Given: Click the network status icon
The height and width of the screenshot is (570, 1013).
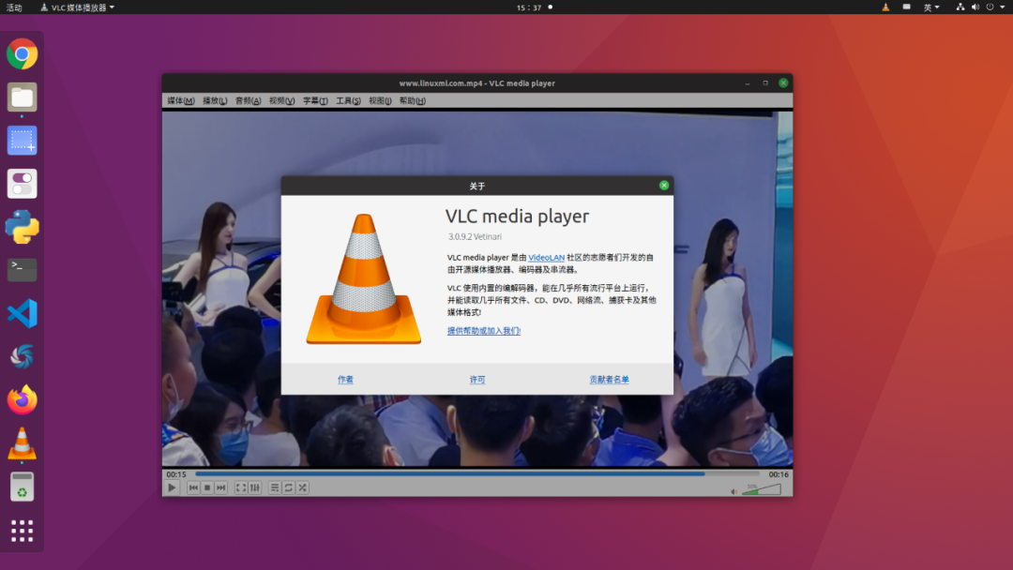Looking at the screenshot, I should click(x=960, y=7).
